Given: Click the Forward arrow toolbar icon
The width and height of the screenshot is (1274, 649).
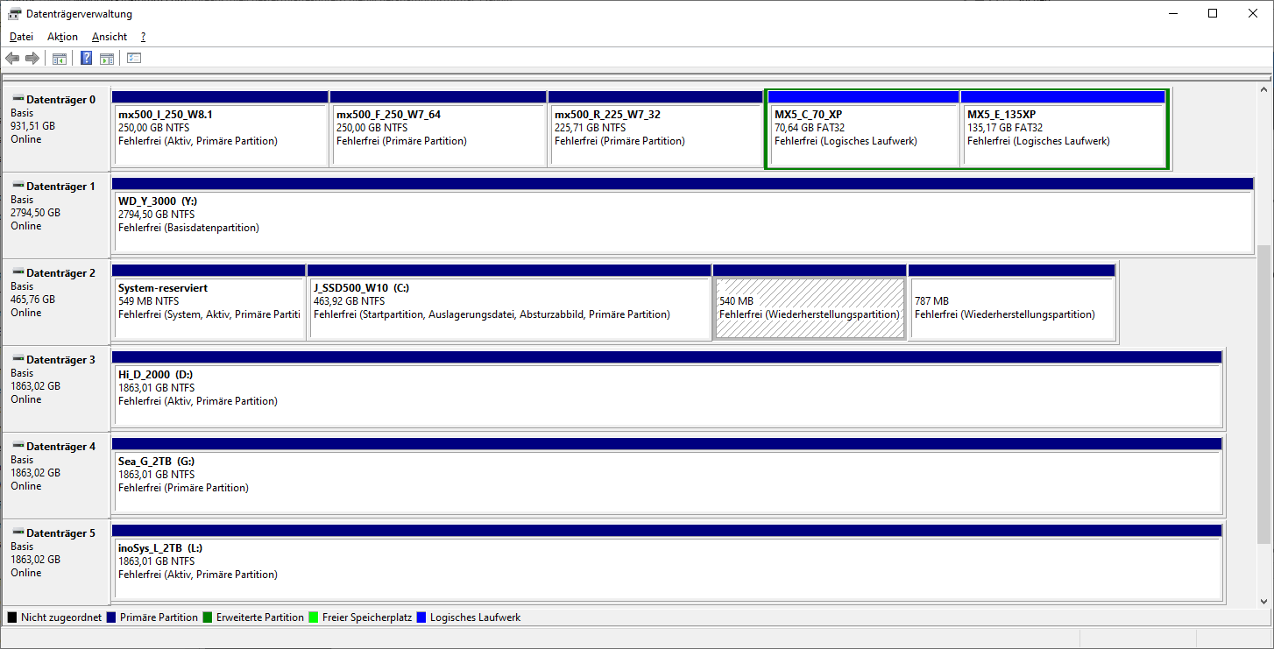Looking at the screenshot, I should point(32,59).
